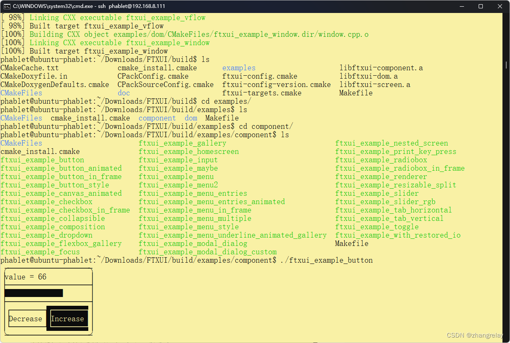Click the 'ftxui_example_dropdown' entry

point(46,235)
